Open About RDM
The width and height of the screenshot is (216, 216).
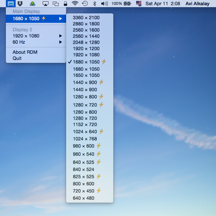[36, 52]
